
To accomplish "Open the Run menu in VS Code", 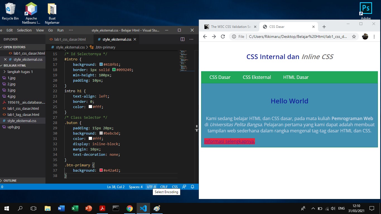I will coord(60,30).
